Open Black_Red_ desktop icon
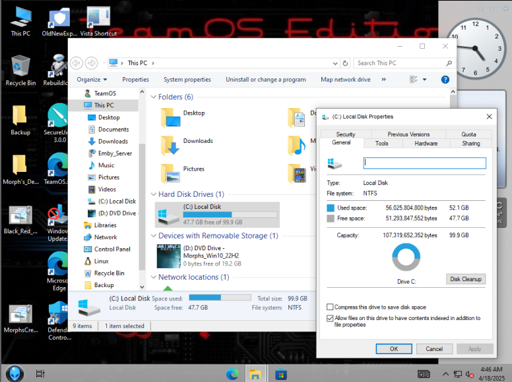This screenshot has width=512, height=382. click(20, 219)
